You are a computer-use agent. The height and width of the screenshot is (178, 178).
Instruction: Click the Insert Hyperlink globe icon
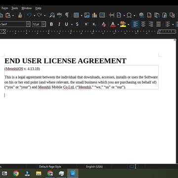[141, 15]
